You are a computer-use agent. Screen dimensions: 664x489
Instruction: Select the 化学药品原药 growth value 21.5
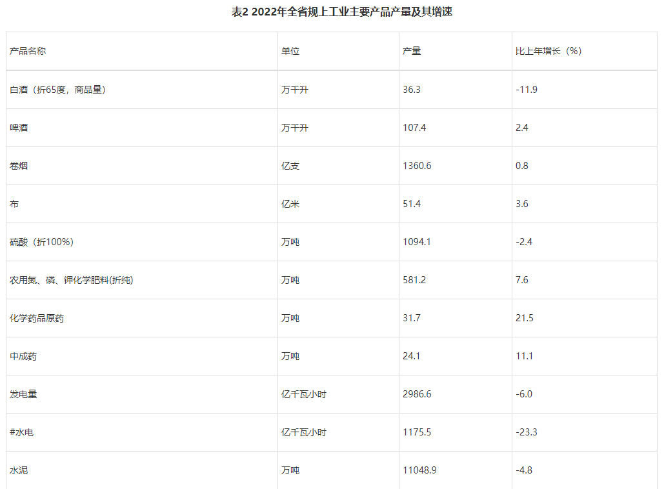(524, 318)
